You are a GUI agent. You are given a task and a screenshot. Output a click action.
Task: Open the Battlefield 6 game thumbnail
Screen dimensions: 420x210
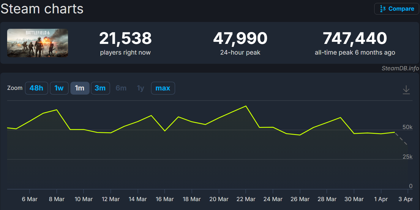pos(37,43)
